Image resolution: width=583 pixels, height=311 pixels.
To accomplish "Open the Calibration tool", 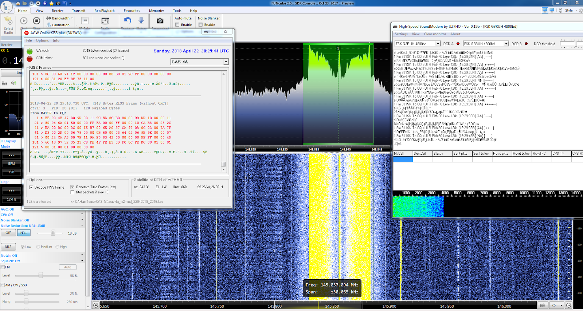I will (x=58, y=25).
